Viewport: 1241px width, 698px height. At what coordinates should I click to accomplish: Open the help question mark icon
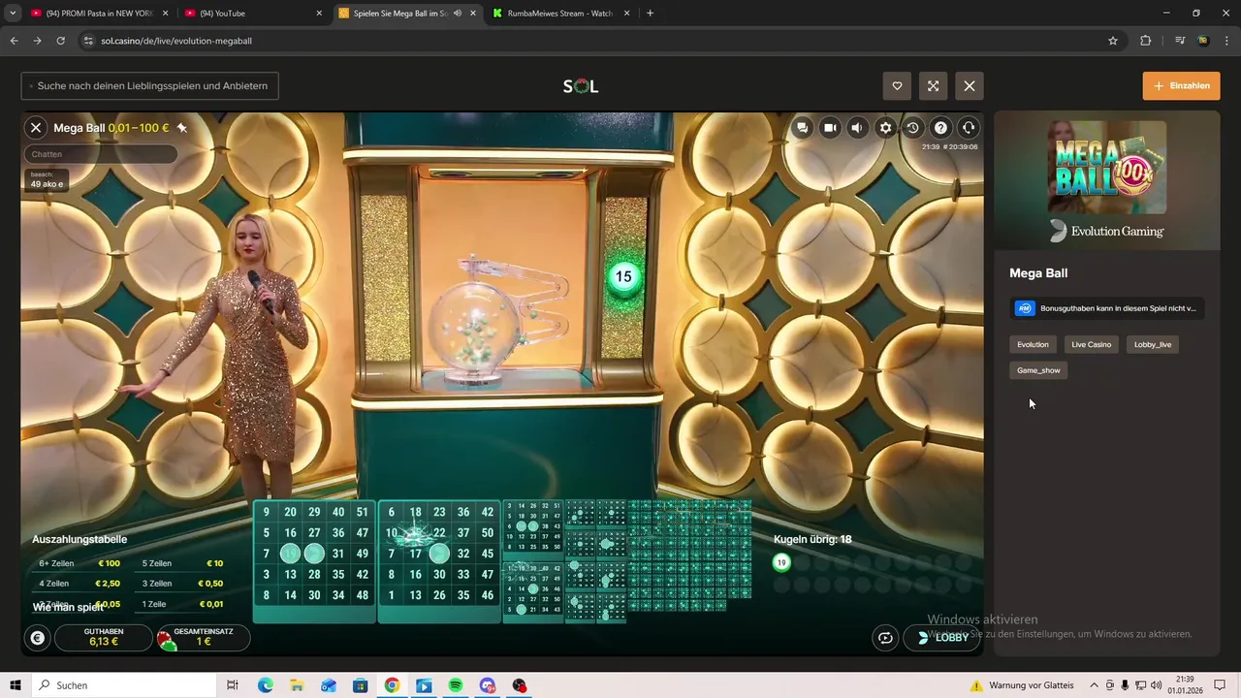[940, 127]
